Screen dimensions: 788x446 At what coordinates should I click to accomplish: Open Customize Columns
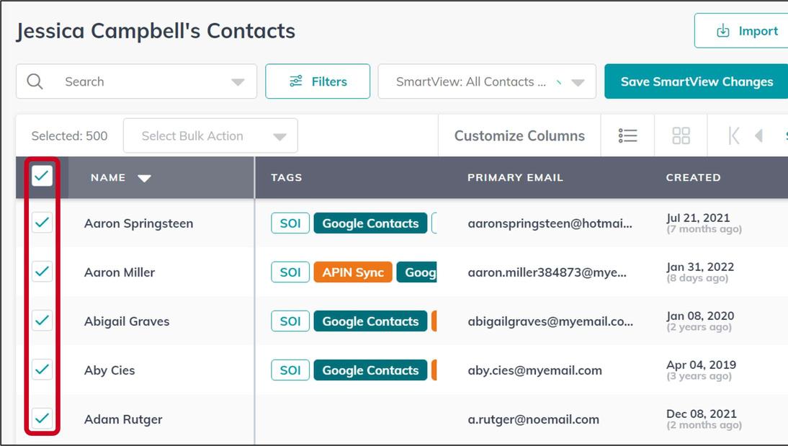coord(519,135)
